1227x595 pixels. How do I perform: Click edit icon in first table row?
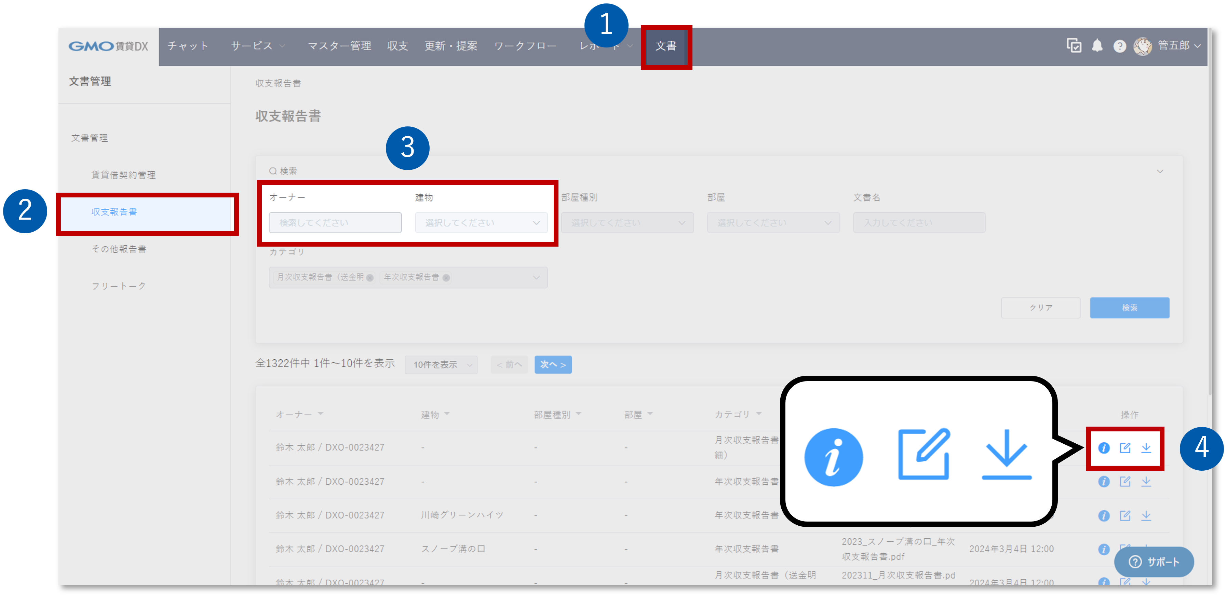tap(1124, 448)
